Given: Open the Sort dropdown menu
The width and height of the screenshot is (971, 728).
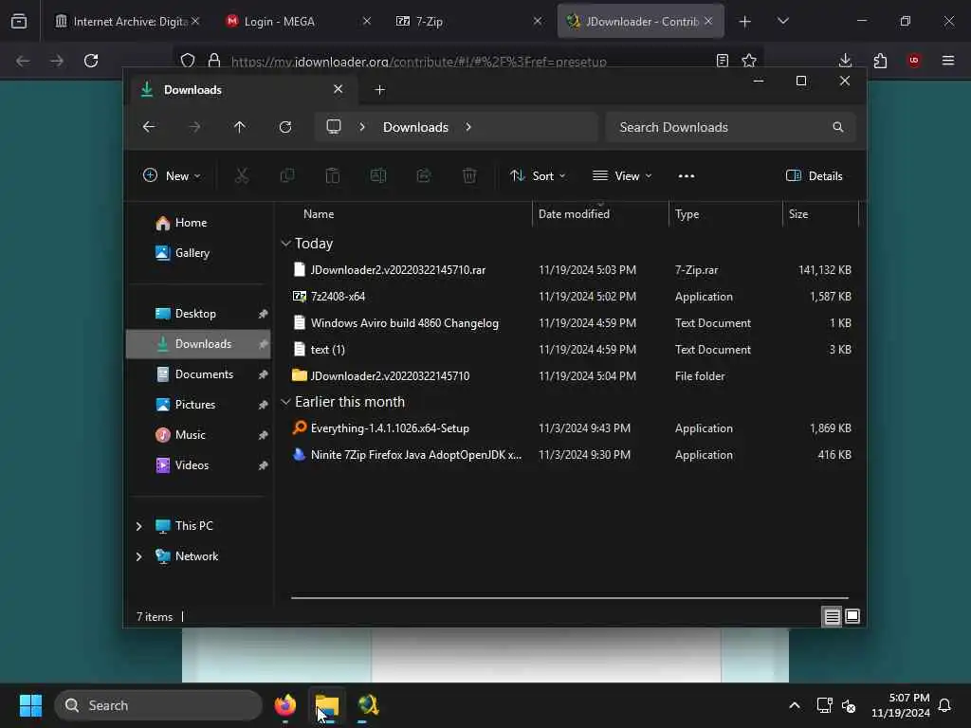Looking at the screenshot, I should pos(538,175).
